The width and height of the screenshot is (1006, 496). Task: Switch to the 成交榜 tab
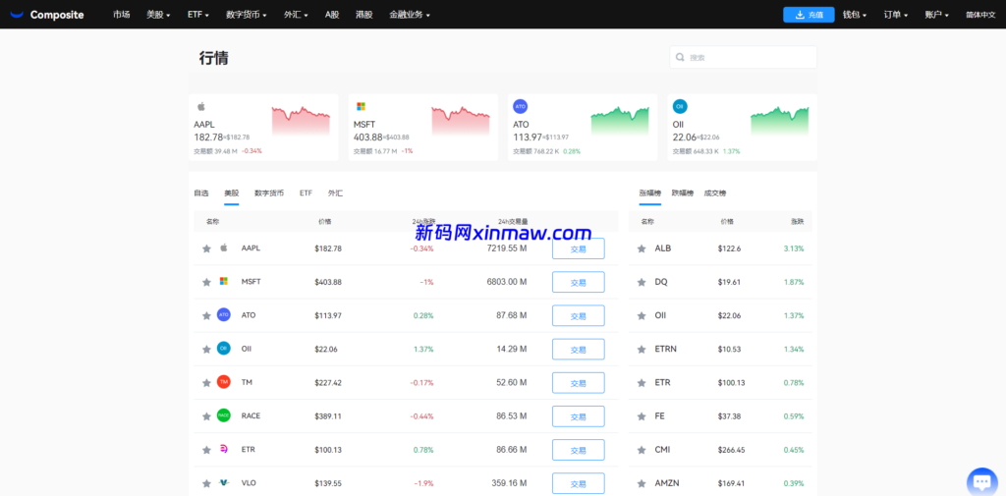click(x=715, y=193)
